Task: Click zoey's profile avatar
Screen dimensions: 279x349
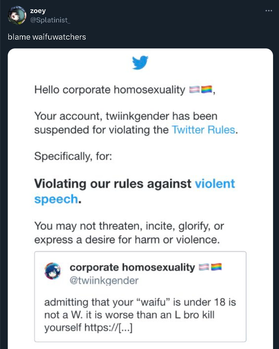Action: (17, 15)
